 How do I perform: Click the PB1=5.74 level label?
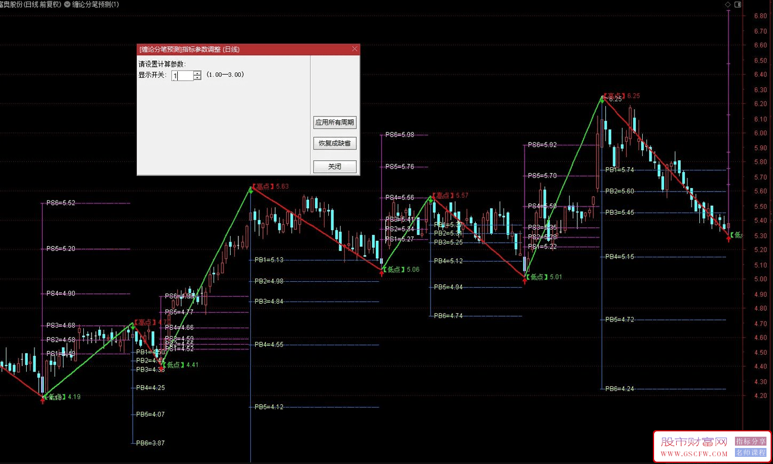tap(620, 170)
